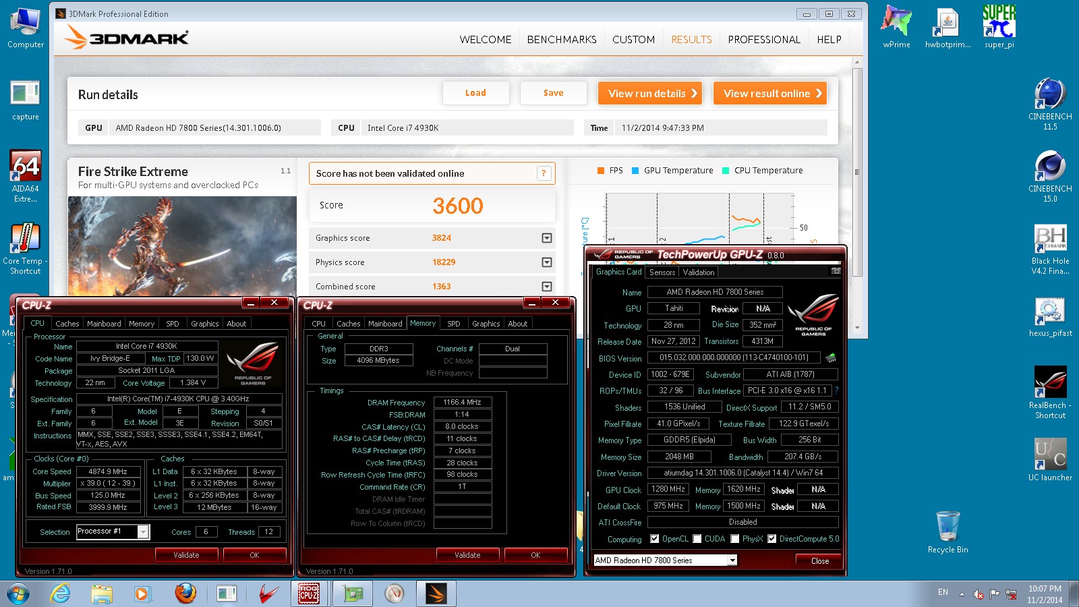
Task: Open UC launcher desktop icon
Action: pos(1050,459)
